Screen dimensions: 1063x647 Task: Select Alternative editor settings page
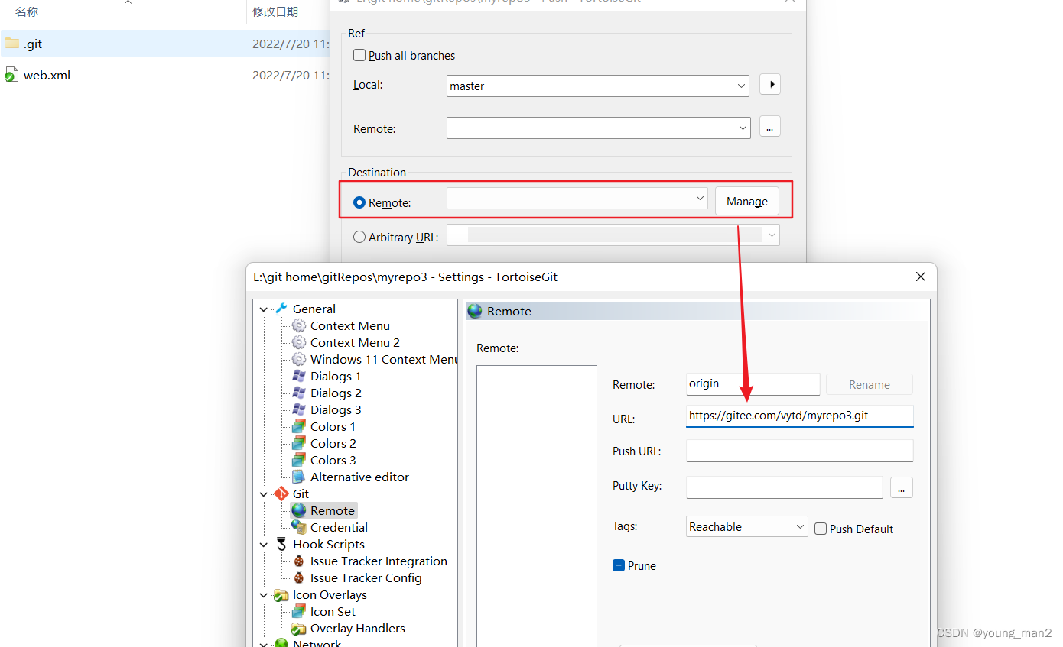click(x=359, y=477)
